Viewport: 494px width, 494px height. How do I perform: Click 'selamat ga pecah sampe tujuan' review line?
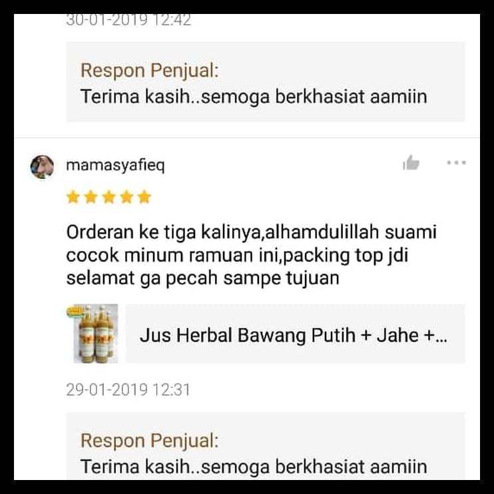[203, 278]
